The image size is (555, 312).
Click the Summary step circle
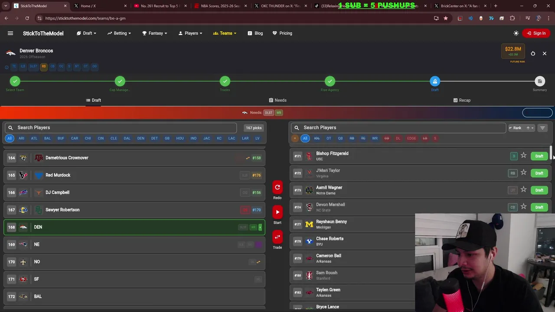point(540,81)
